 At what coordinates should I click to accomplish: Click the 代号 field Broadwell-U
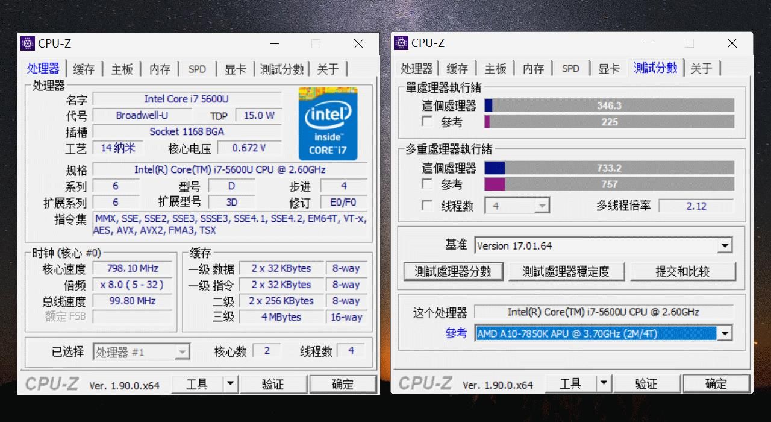[142, 115]
